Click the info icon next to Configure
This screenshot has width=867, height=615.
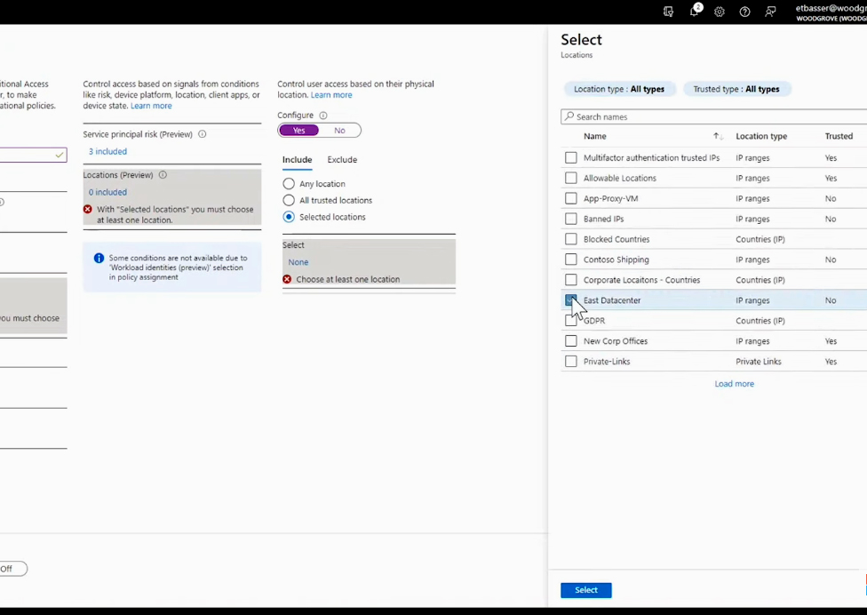[323, 115]
